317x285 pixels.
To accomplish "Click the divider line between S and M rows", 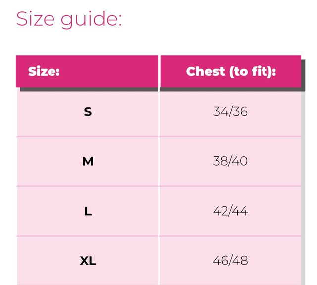I will pyautogui.click(x=158, y=137).
